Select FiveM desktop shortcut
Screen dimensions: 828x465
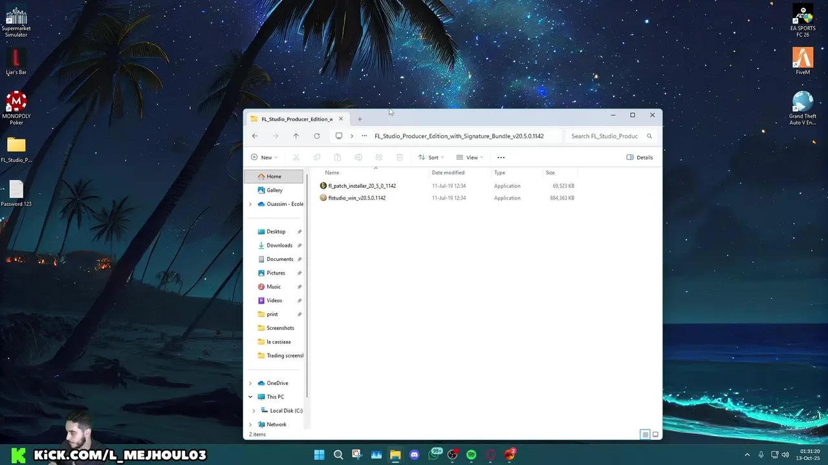coord(803,62)
